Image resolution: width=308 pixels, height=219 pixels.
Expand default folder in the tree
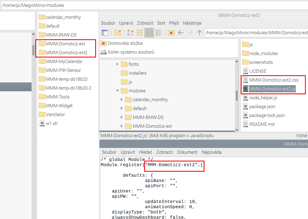click(121, 108)
